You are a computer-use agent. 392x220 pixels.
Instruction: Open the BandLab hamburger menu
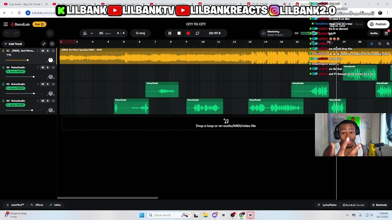[6, 24]
